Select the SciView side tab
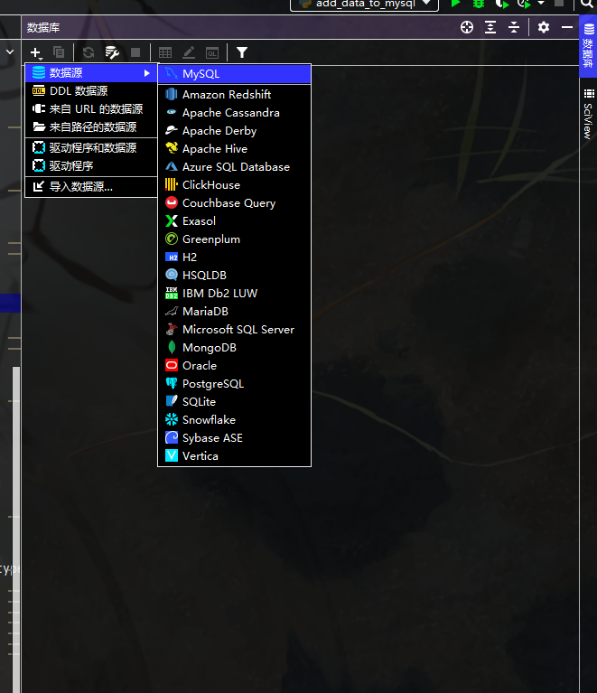The image size is (597, 693). (x=588, y=114)
